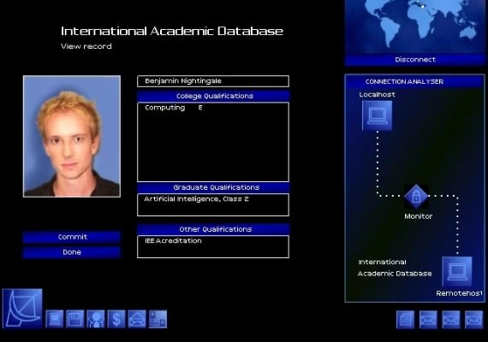Viewport: 488px width, 342px height.
Task: Click the world map thumbnail
Action: click(415, 27)
